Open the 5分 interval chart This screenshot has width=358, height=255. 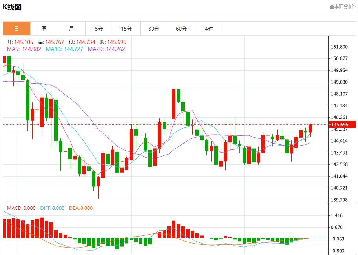pos(99,29)
